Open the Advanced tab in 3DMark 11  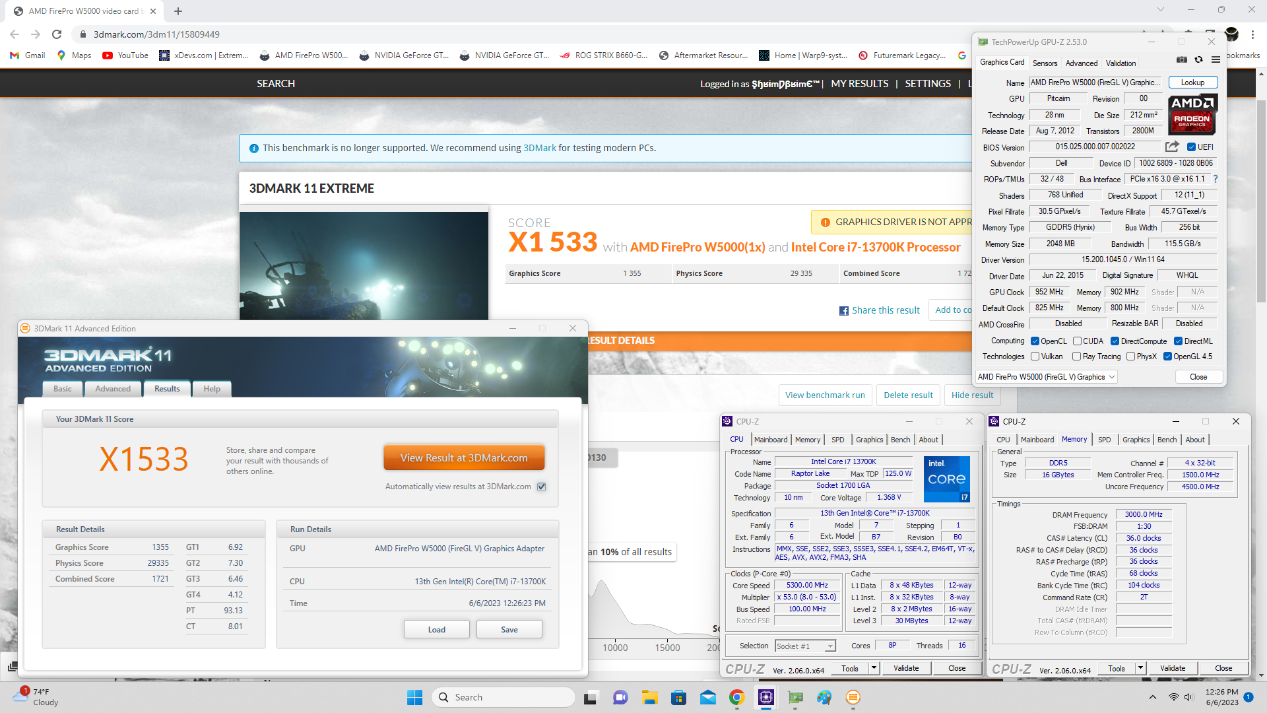pyautogui.click(x=113, y=389)
